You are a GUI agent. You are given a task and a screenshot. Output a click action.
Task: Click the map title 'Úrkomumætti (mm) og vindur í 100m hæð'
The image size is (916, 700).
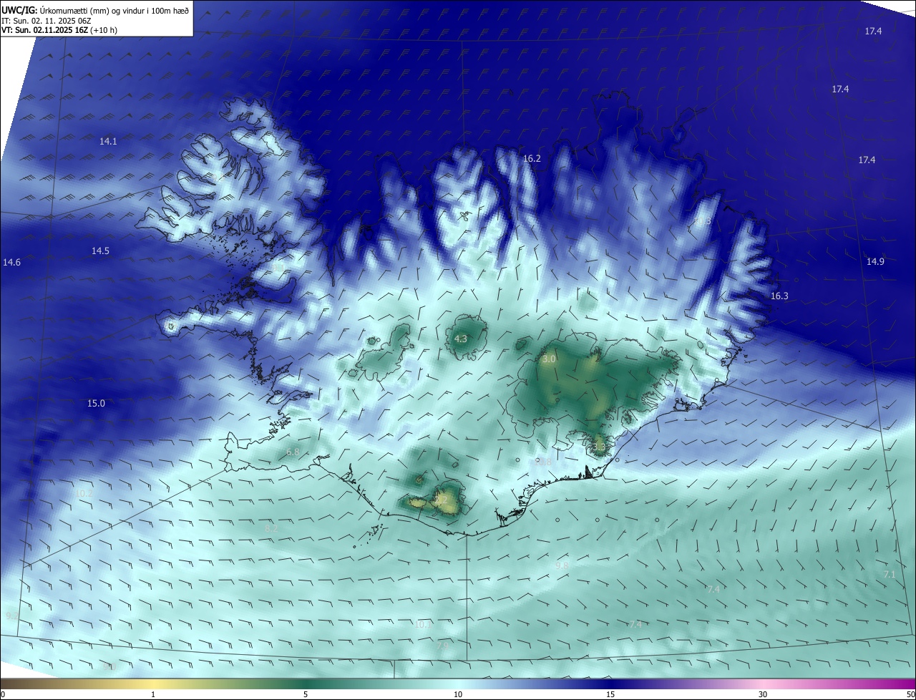pos(114,11)
